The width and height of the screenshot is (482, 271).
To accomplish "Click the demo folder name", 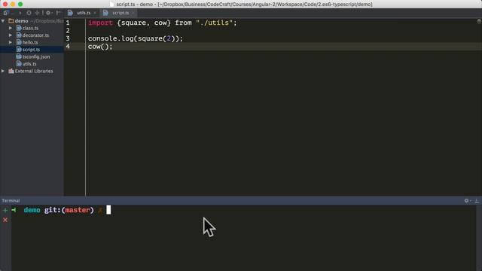I will [x=22, y=21].
